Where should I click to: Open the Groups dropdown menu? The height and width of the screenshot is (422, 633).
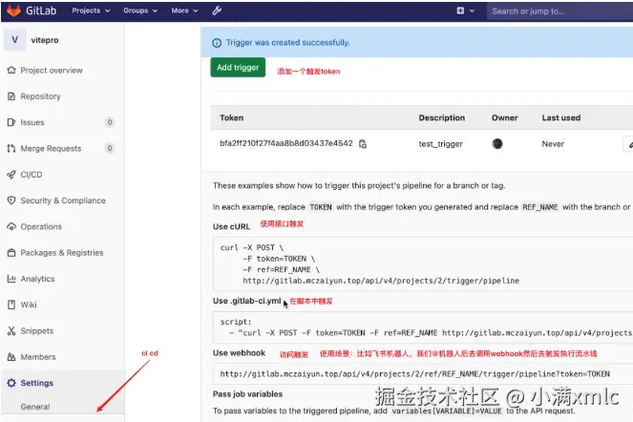click(140, 11)
